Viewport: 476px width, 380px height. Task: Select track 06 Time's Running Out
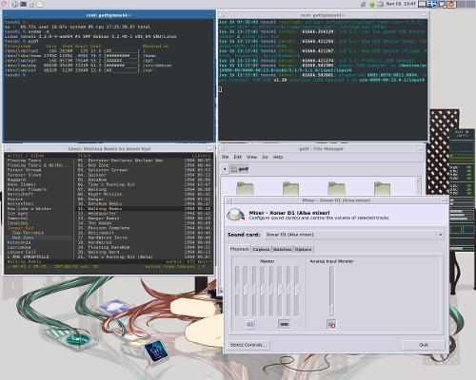tap(145, 184)
